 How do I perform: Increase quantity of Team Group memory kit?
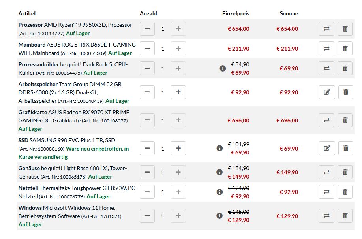click(178, 92)
